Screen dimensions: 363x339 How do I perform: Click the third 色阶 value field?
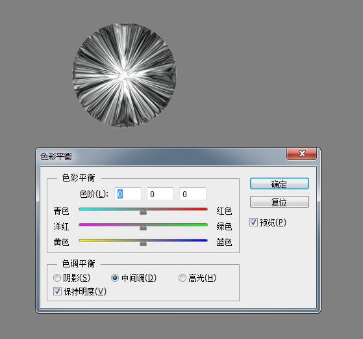tap(193, 194)
